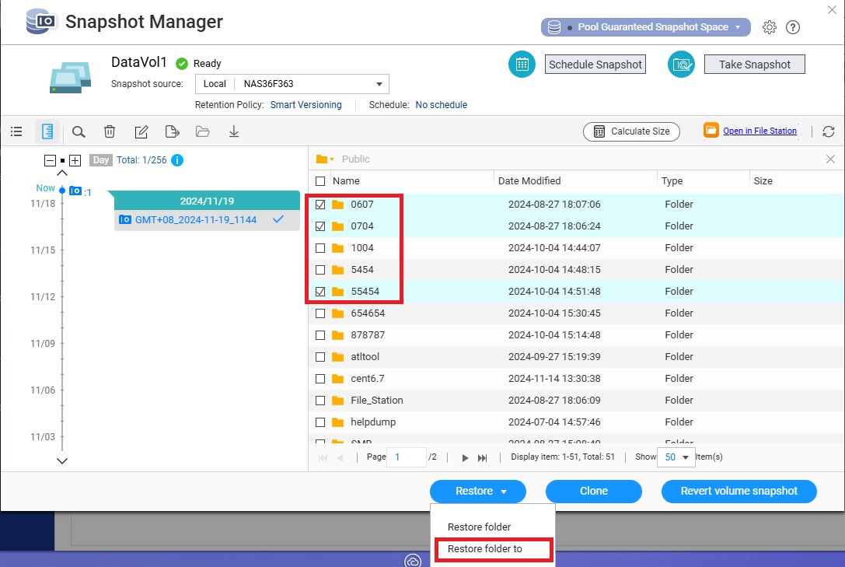Go to last page arrow

482,457
